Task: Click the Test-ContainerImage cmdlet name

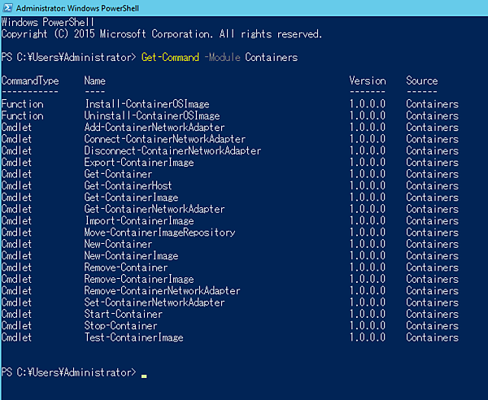Action: (133, 337)
